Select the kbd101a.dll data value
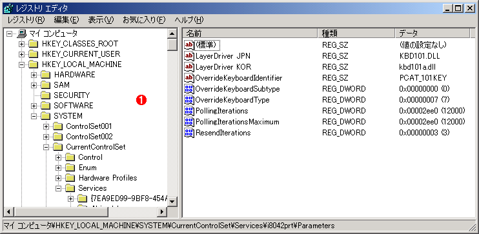This screenshot has height=234, width=479. tap(417, 67)
